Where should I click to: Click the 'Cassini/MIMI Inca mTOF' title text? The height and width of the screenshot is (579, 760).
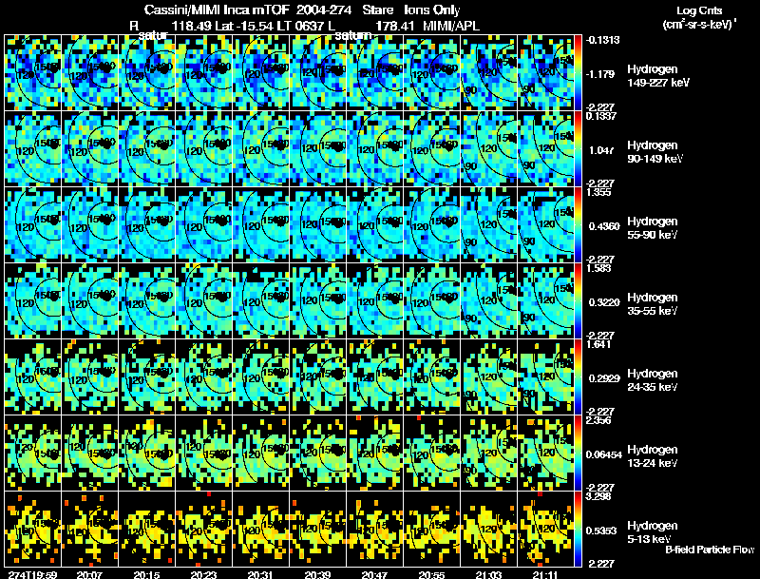pos(217,10)
